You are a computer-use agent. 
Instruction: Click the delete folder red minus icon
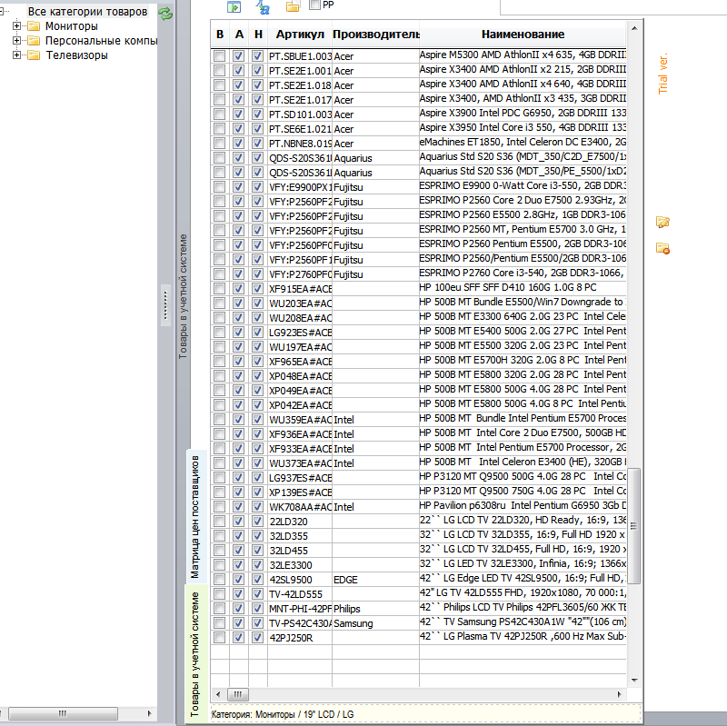tap(662, 248)
